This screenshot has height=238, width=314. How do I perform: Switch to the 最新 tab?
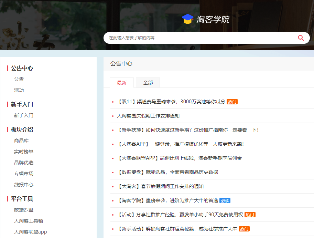(x=122, y=83)
